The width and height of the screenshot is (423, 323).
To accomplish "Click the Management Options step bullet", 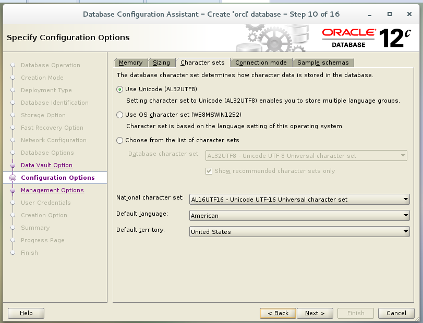I will [x=13, y=191].
